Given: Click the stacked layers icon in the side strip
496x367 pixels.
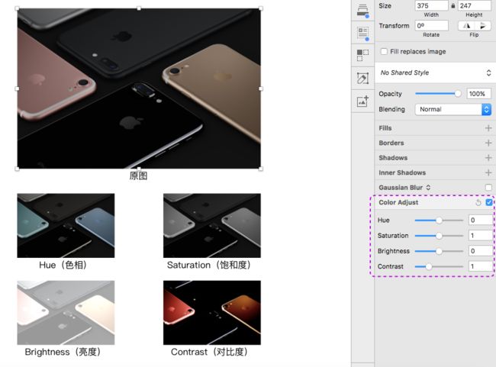Looking at the screenshot, I should pos(362,11).
